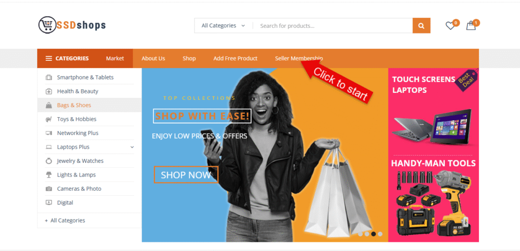Viewport: 520px width, 251px height.
Task: Click the Health & Beauty icon
Action: point(49,91)
